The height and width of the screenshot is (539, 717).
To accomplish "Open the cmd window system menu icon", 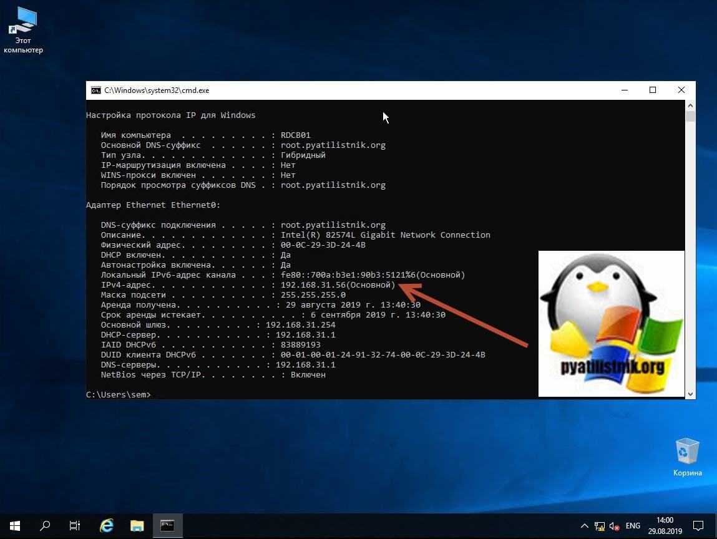I will (x=95, y=90).
